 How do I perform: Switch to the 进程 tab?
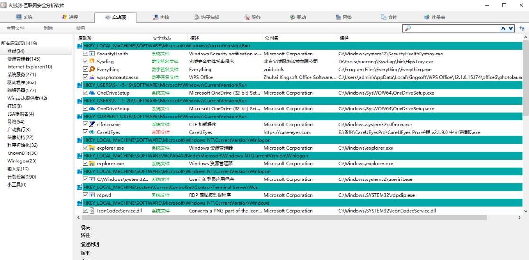pyautogui.click(x=70, y=18)
